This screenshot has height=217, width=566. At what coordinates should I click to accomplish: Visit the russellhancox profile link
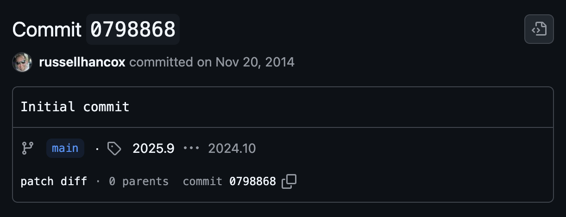pos(82,62)
